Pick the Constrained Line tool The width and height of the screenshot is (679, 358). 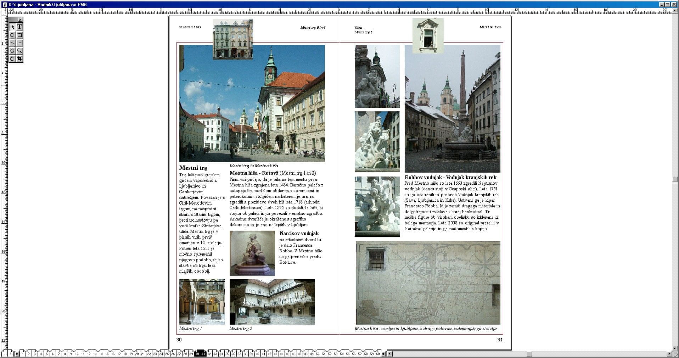(19, 43)
